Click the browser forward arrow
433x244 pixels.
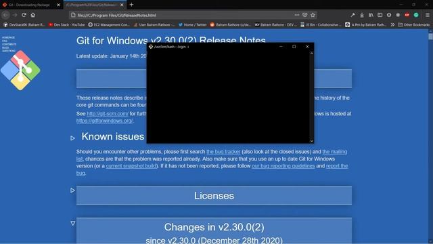tap(15, 15)
